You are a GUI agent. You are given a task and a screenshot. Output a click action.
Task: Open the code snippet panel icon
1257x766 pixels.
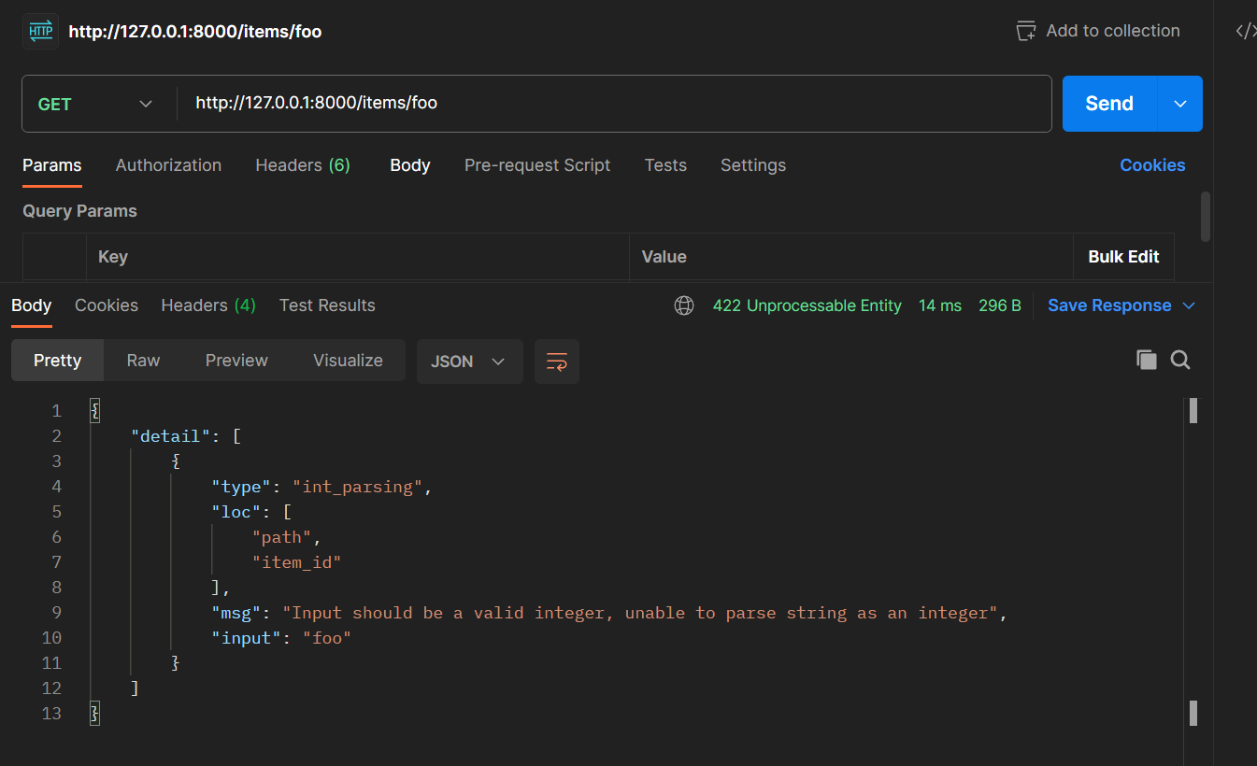click(1245, 31)
